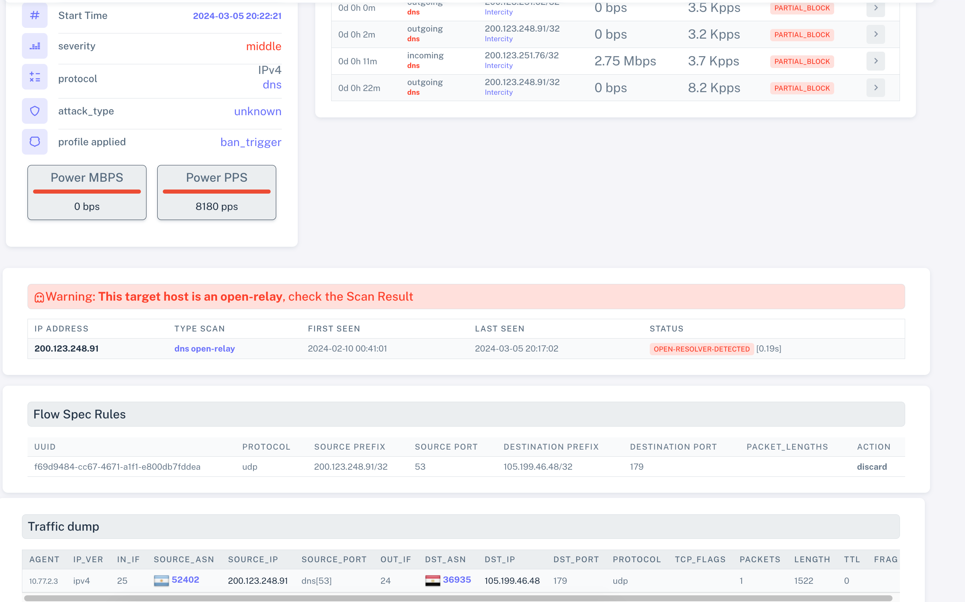This screenshot has width=965, height=602.
Task: Open the dns open-relay scan type link
Action: [204, 349]
